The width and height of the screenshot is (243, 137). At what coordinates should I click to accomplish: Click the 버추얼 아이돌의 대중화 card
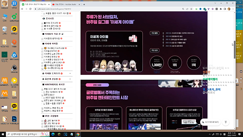pos(104,118)
